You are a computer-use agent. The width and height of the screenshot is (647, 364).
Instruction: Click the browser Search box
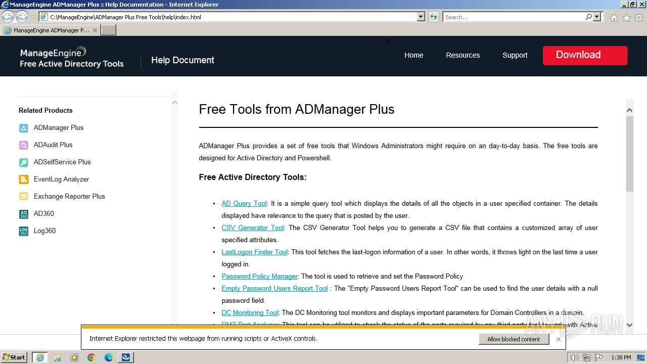(x=514, y=17)
